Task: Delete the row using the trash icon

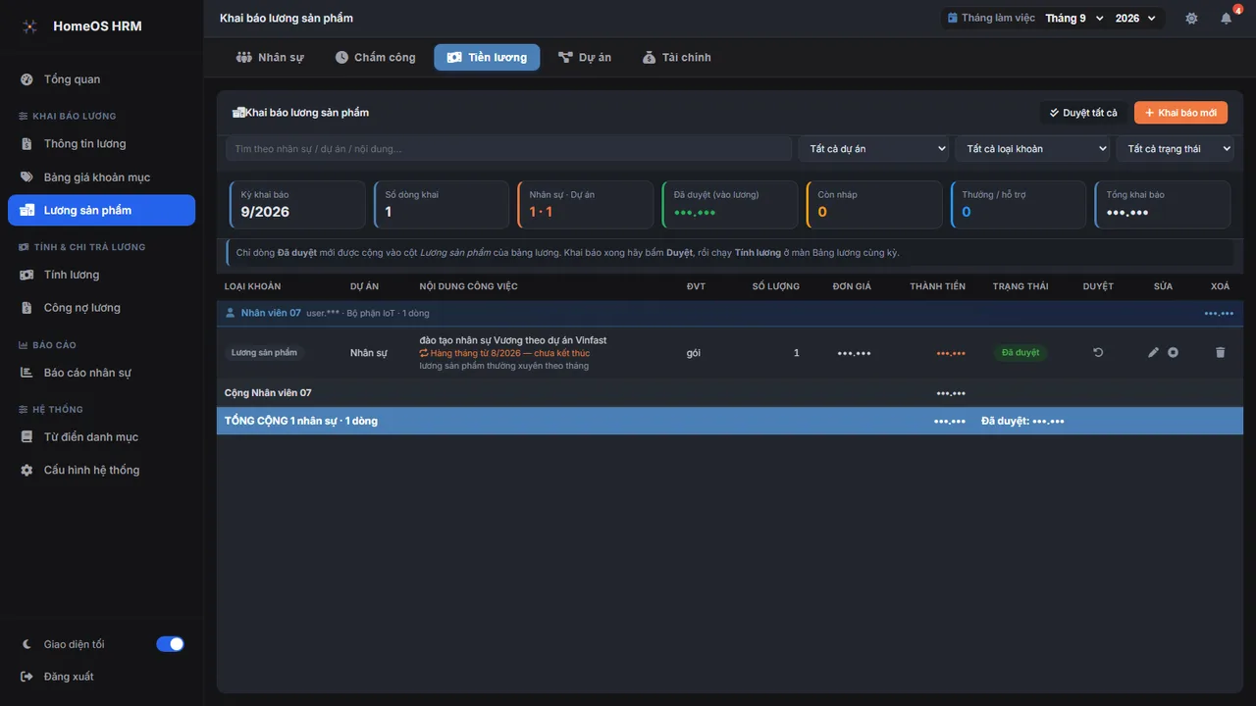Action: click(1220, 352)
